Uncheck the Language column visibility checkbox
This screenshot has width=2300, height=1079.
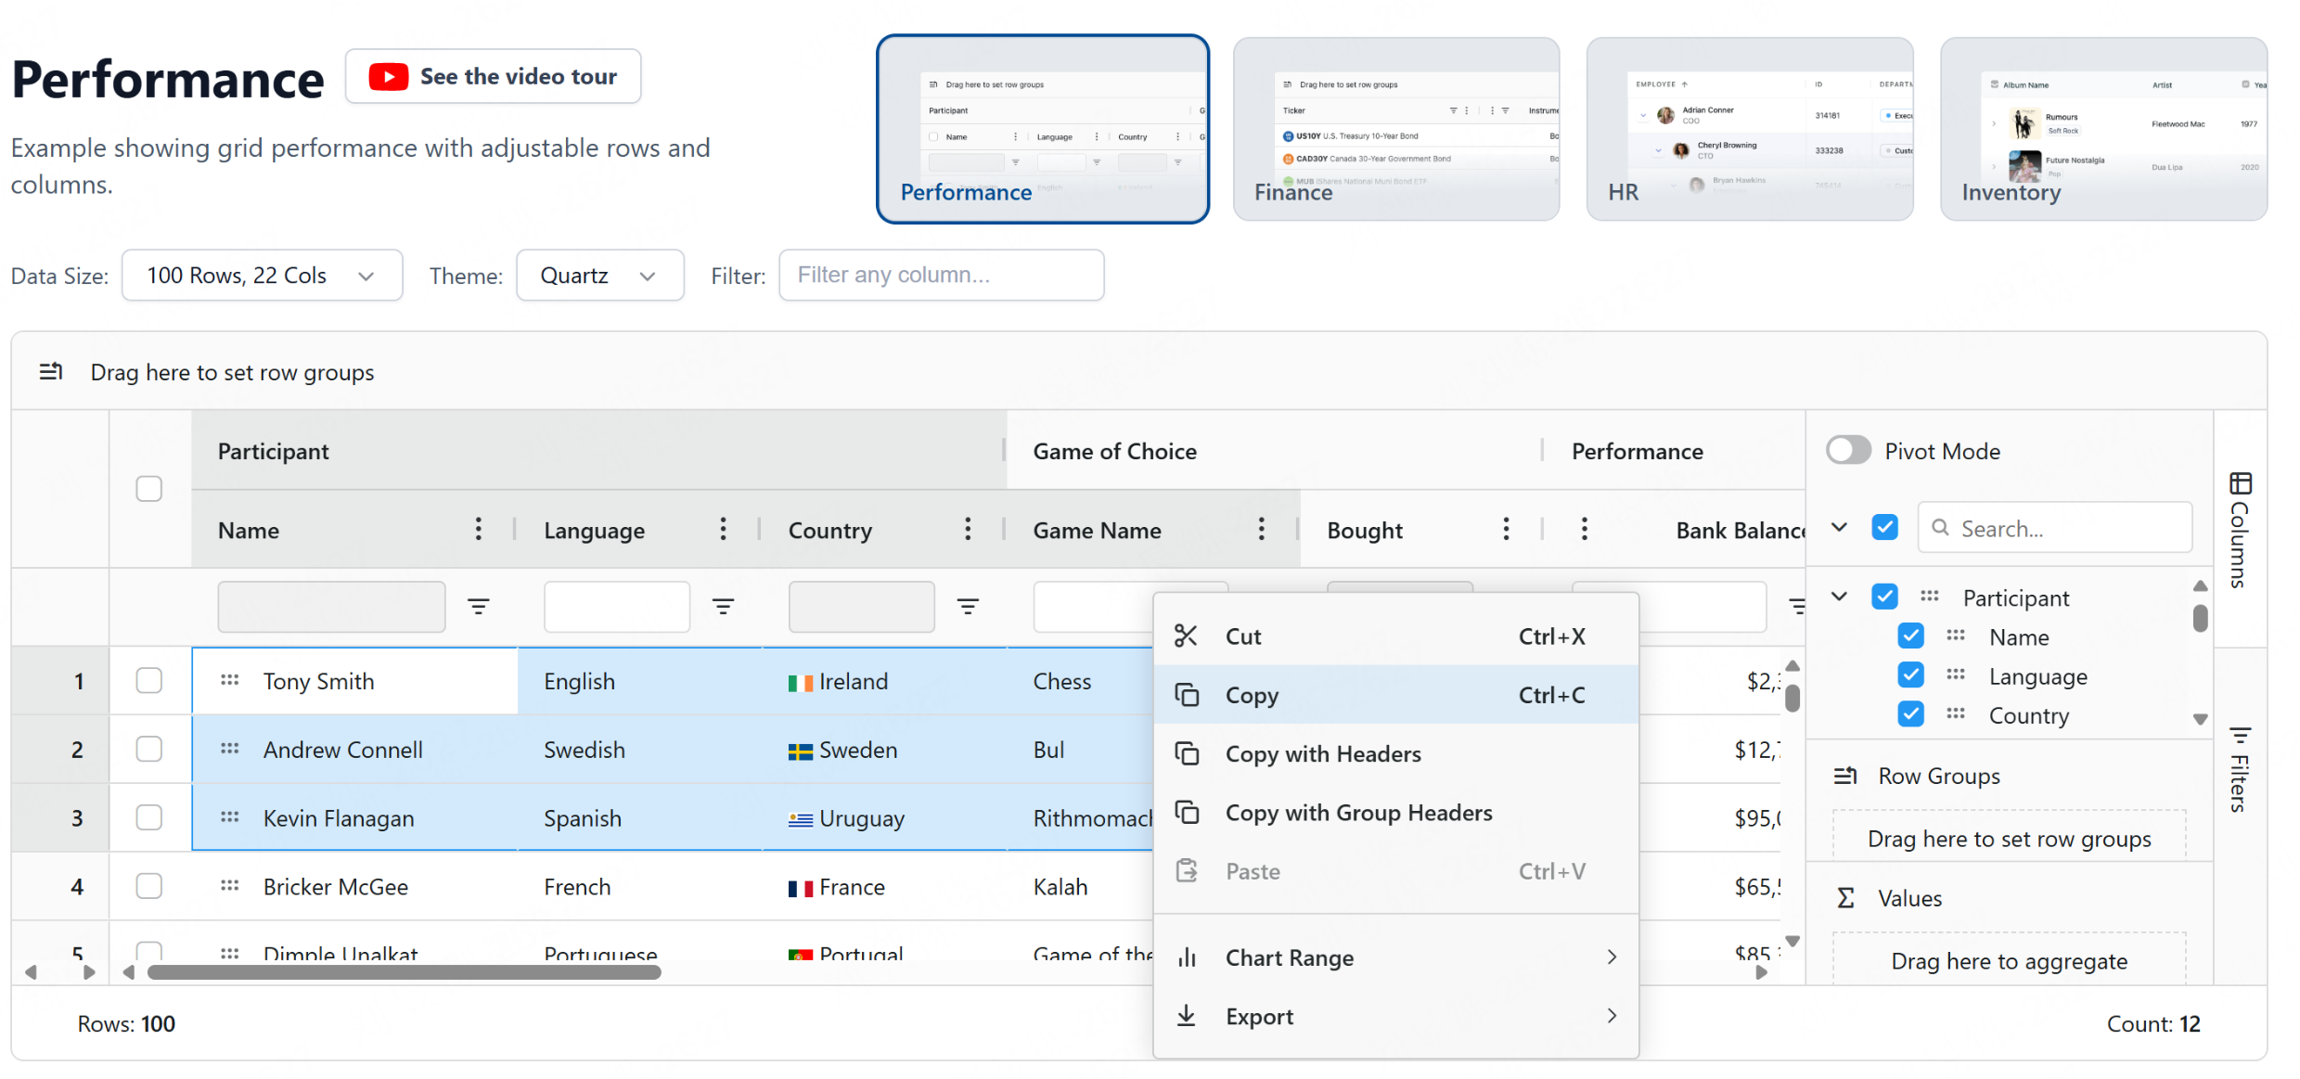(x=1910, y=675)
